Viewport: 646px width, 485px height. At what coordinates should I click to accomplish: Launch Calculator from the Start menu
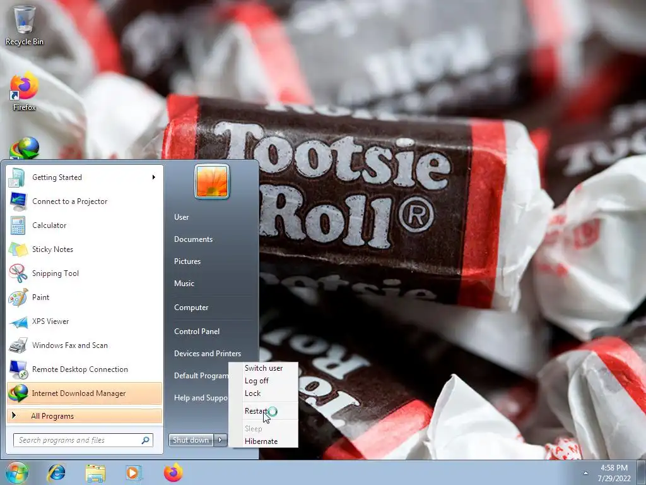pos(84,225)
